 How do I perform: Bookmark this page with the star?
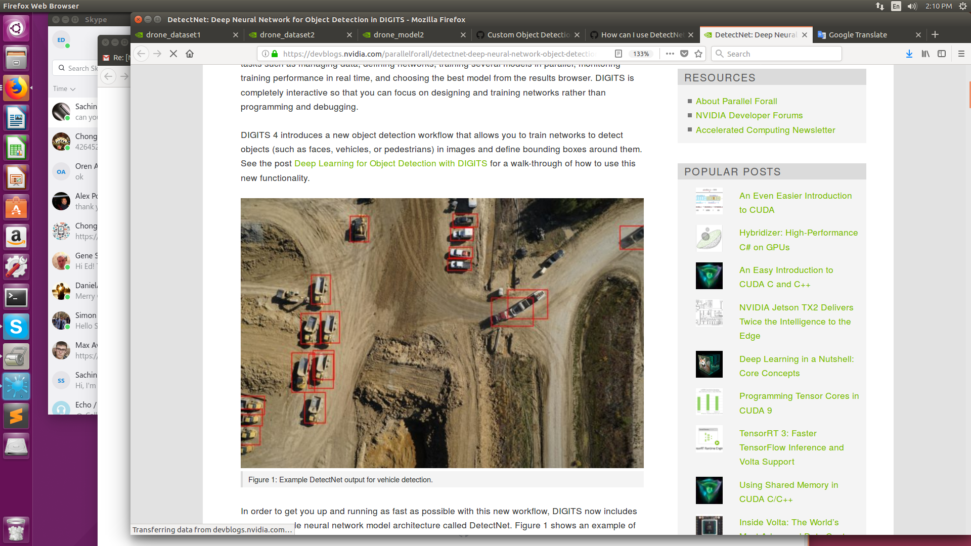[x=698, y=53]
